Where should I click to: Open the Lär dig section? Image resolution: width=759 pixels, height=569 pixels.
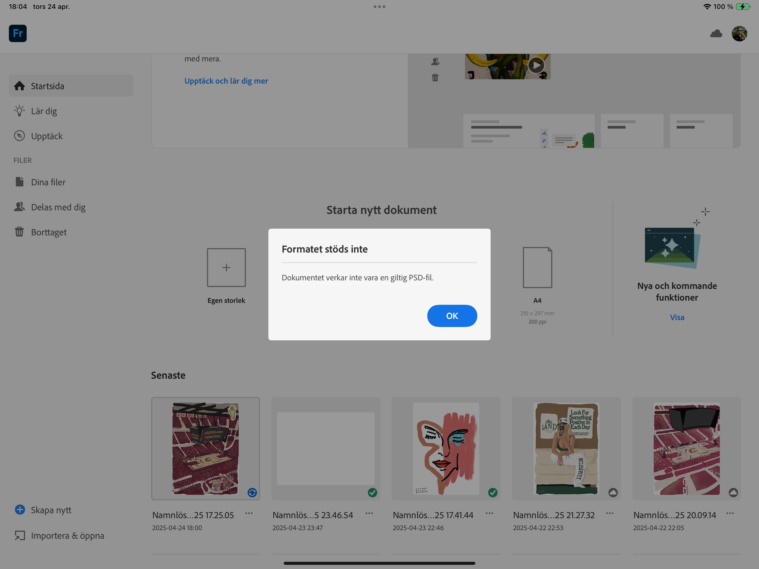[44, 111]
